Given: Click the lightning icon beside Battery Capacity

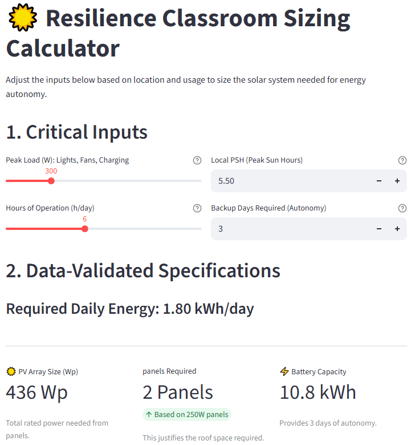Looking at the screenshot, I should point(284,372).
